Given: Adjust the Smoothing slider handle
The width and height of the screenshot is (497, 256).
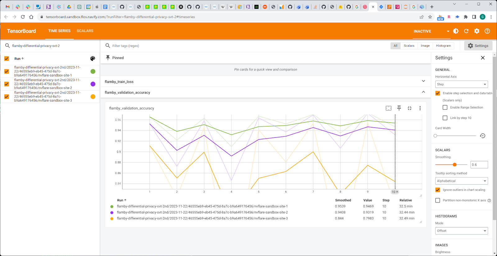Looking at the screenshot, I should pyautogui.click(x=455, y=165).
